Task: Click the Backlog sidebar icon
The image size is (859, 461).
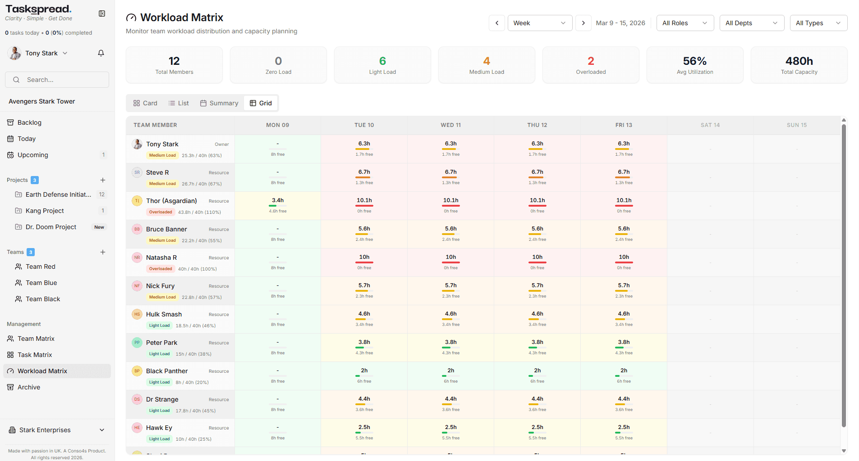Action: click(x=11, y=122)
